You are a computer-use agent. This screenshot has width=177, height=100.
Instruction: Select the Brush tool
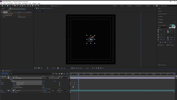tap(28, 6)
